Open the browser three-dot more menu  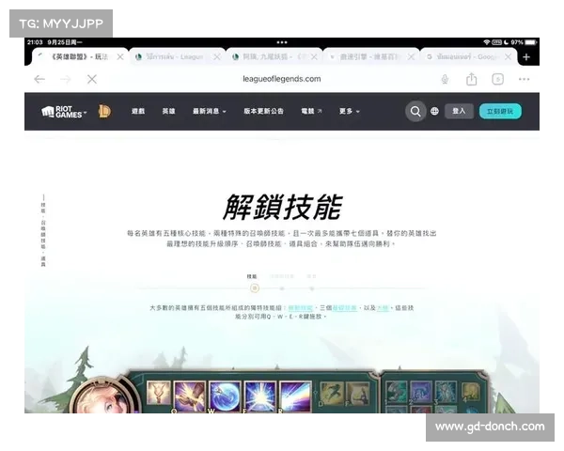click(525, 79)
